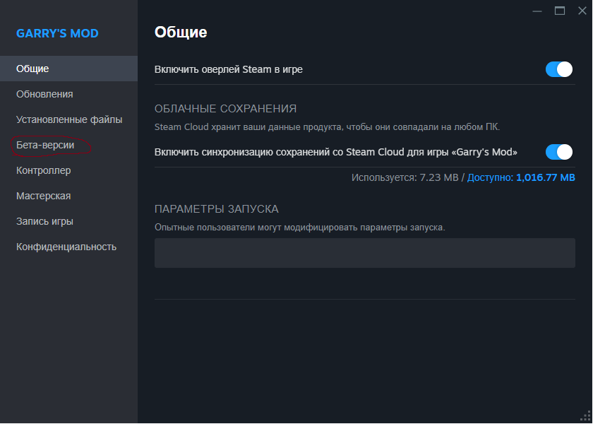Close the properties window with the X icon
The image size is (593, 424).
(582, 11)
